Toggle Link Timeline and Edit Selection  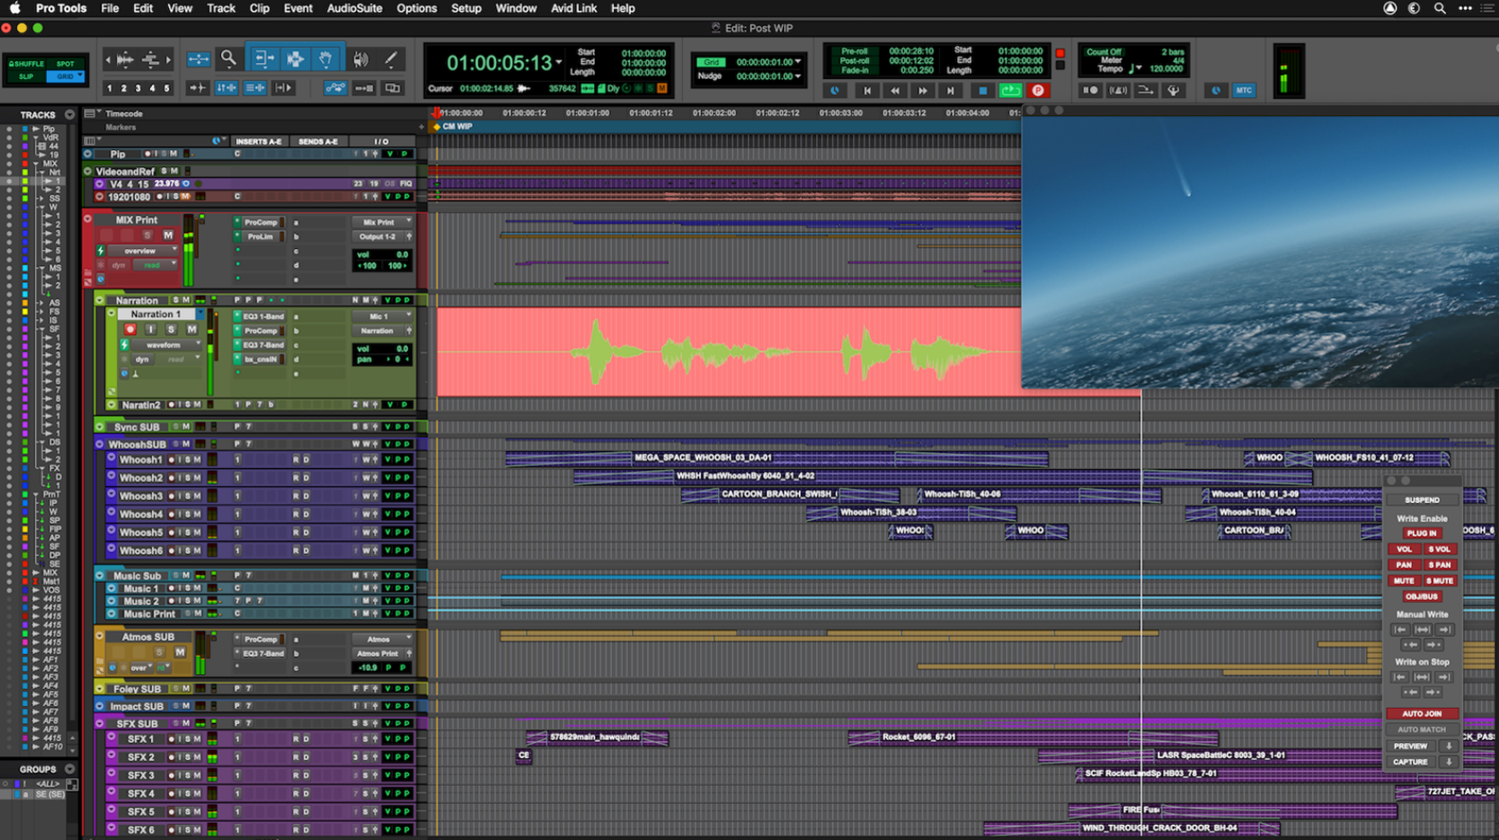pyautogui.click(x=226, y=88)
